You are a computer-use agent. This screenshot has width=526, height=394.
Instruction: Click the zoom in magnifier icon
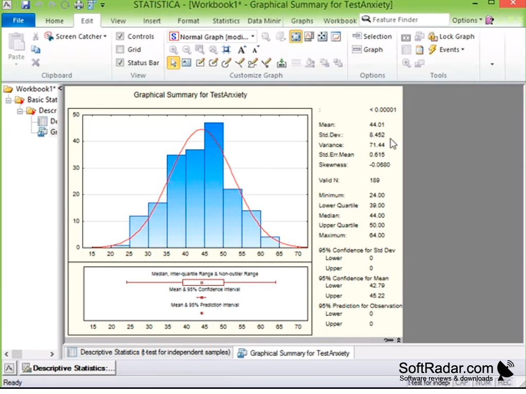click(174, 50)
